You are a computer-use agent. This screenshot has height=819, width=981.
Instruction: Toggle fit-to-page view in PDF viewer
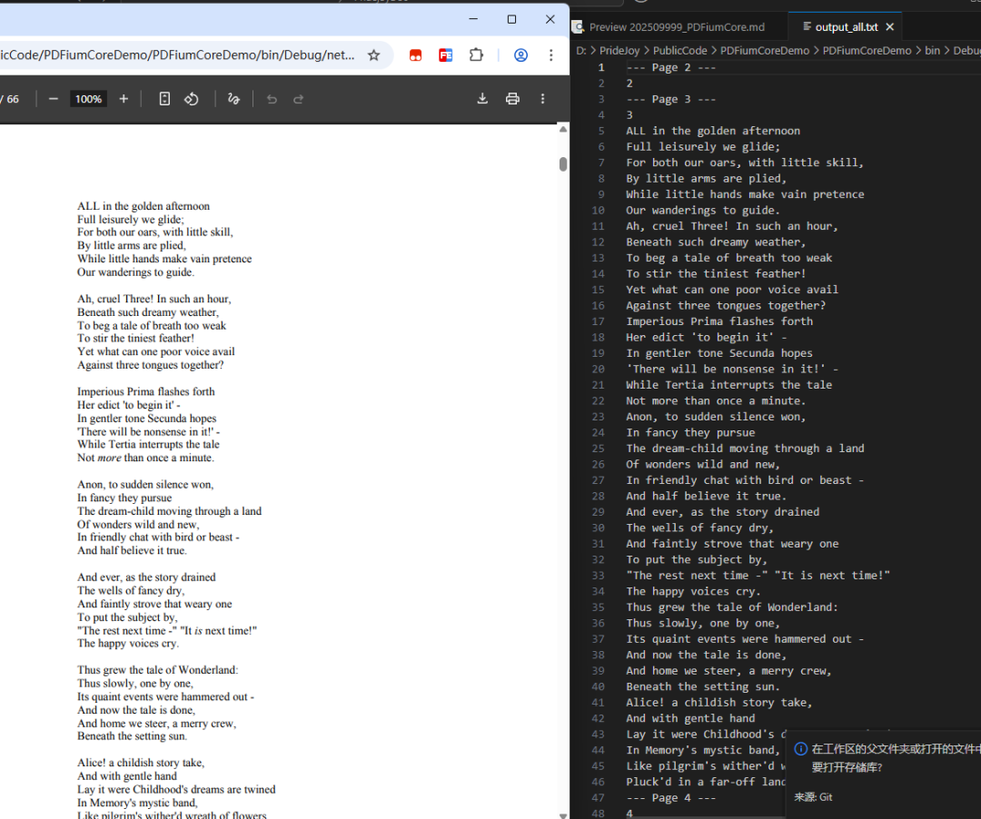pyautogui.click(x=166, y=98)
